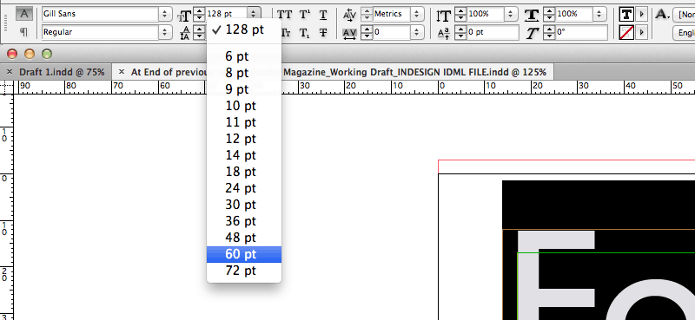Select 36 pt from size list
Screen dimensions: 695x320
[x=244, y=221]
